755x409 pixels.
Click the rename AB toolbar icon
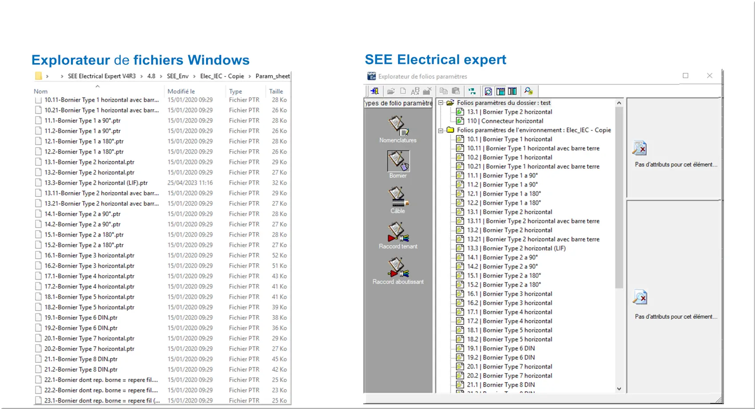[x=415, y=91]
